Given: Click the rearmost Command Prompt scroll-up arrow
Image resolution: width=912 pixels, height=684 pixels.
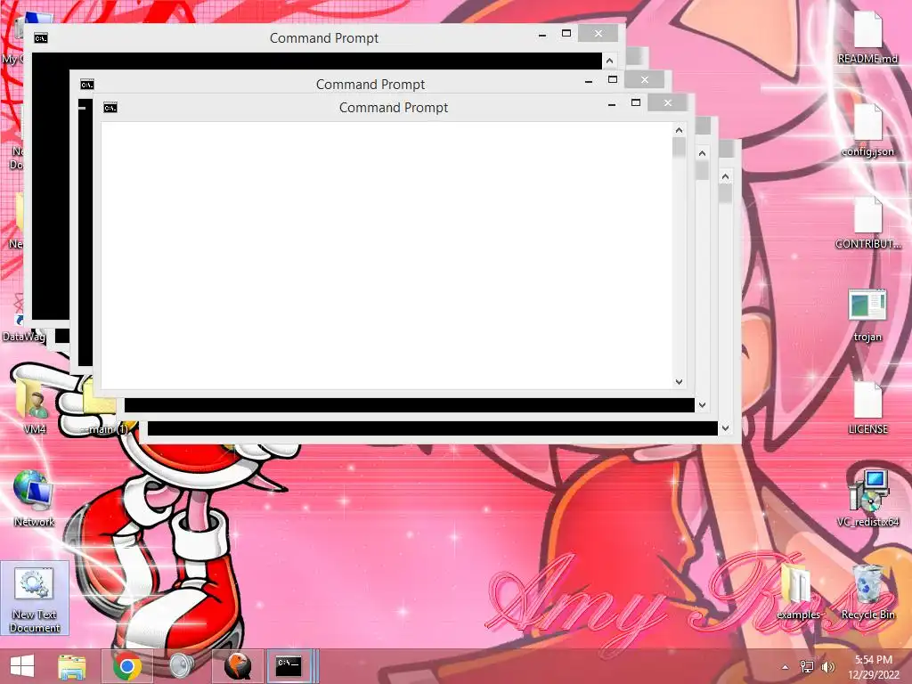Looking at the screenshot, I should point(609,61).
